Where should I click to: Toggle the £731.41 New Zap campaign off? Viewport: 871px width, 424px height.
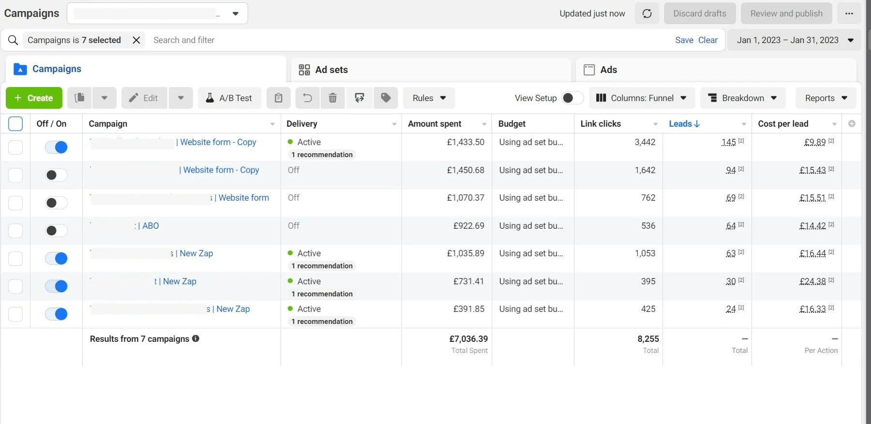tap(56, 286)
